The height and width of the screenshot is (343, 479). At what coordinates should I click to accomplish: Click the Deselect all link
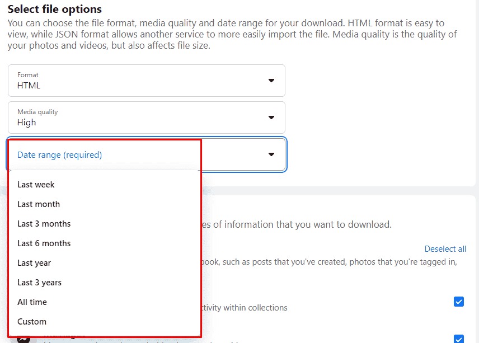[x=445, y=249]
